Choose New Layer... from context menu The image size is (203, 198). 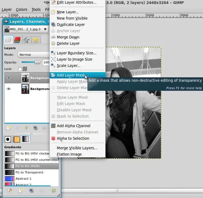pos(77,12)
